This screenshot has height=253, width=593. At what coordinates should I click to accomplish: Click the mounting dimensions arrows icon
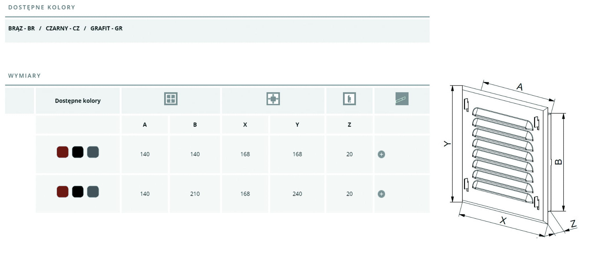pos(273,99)
